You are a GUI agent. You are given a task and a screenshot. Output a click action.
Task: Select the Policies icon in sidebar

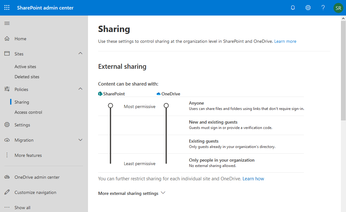(x=7, y=89)
